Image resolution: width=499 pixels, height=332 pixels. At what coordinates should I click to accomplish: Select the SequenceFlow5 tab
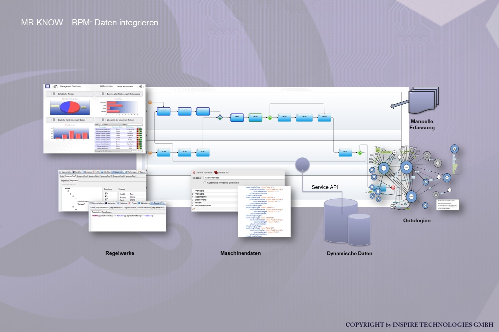[131, 176]
